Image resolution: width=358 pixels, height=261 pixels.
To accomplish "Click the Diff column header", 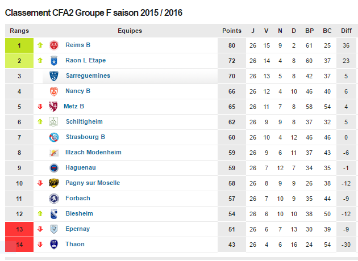I will (346, 31).
